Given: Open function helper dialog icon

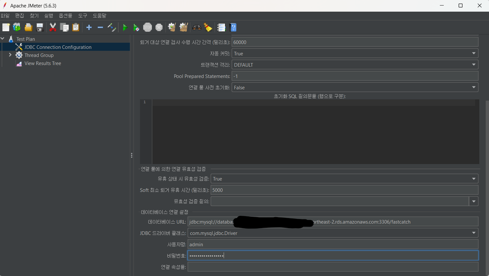Looking at the screenshot, I should (x=221, y=28).
